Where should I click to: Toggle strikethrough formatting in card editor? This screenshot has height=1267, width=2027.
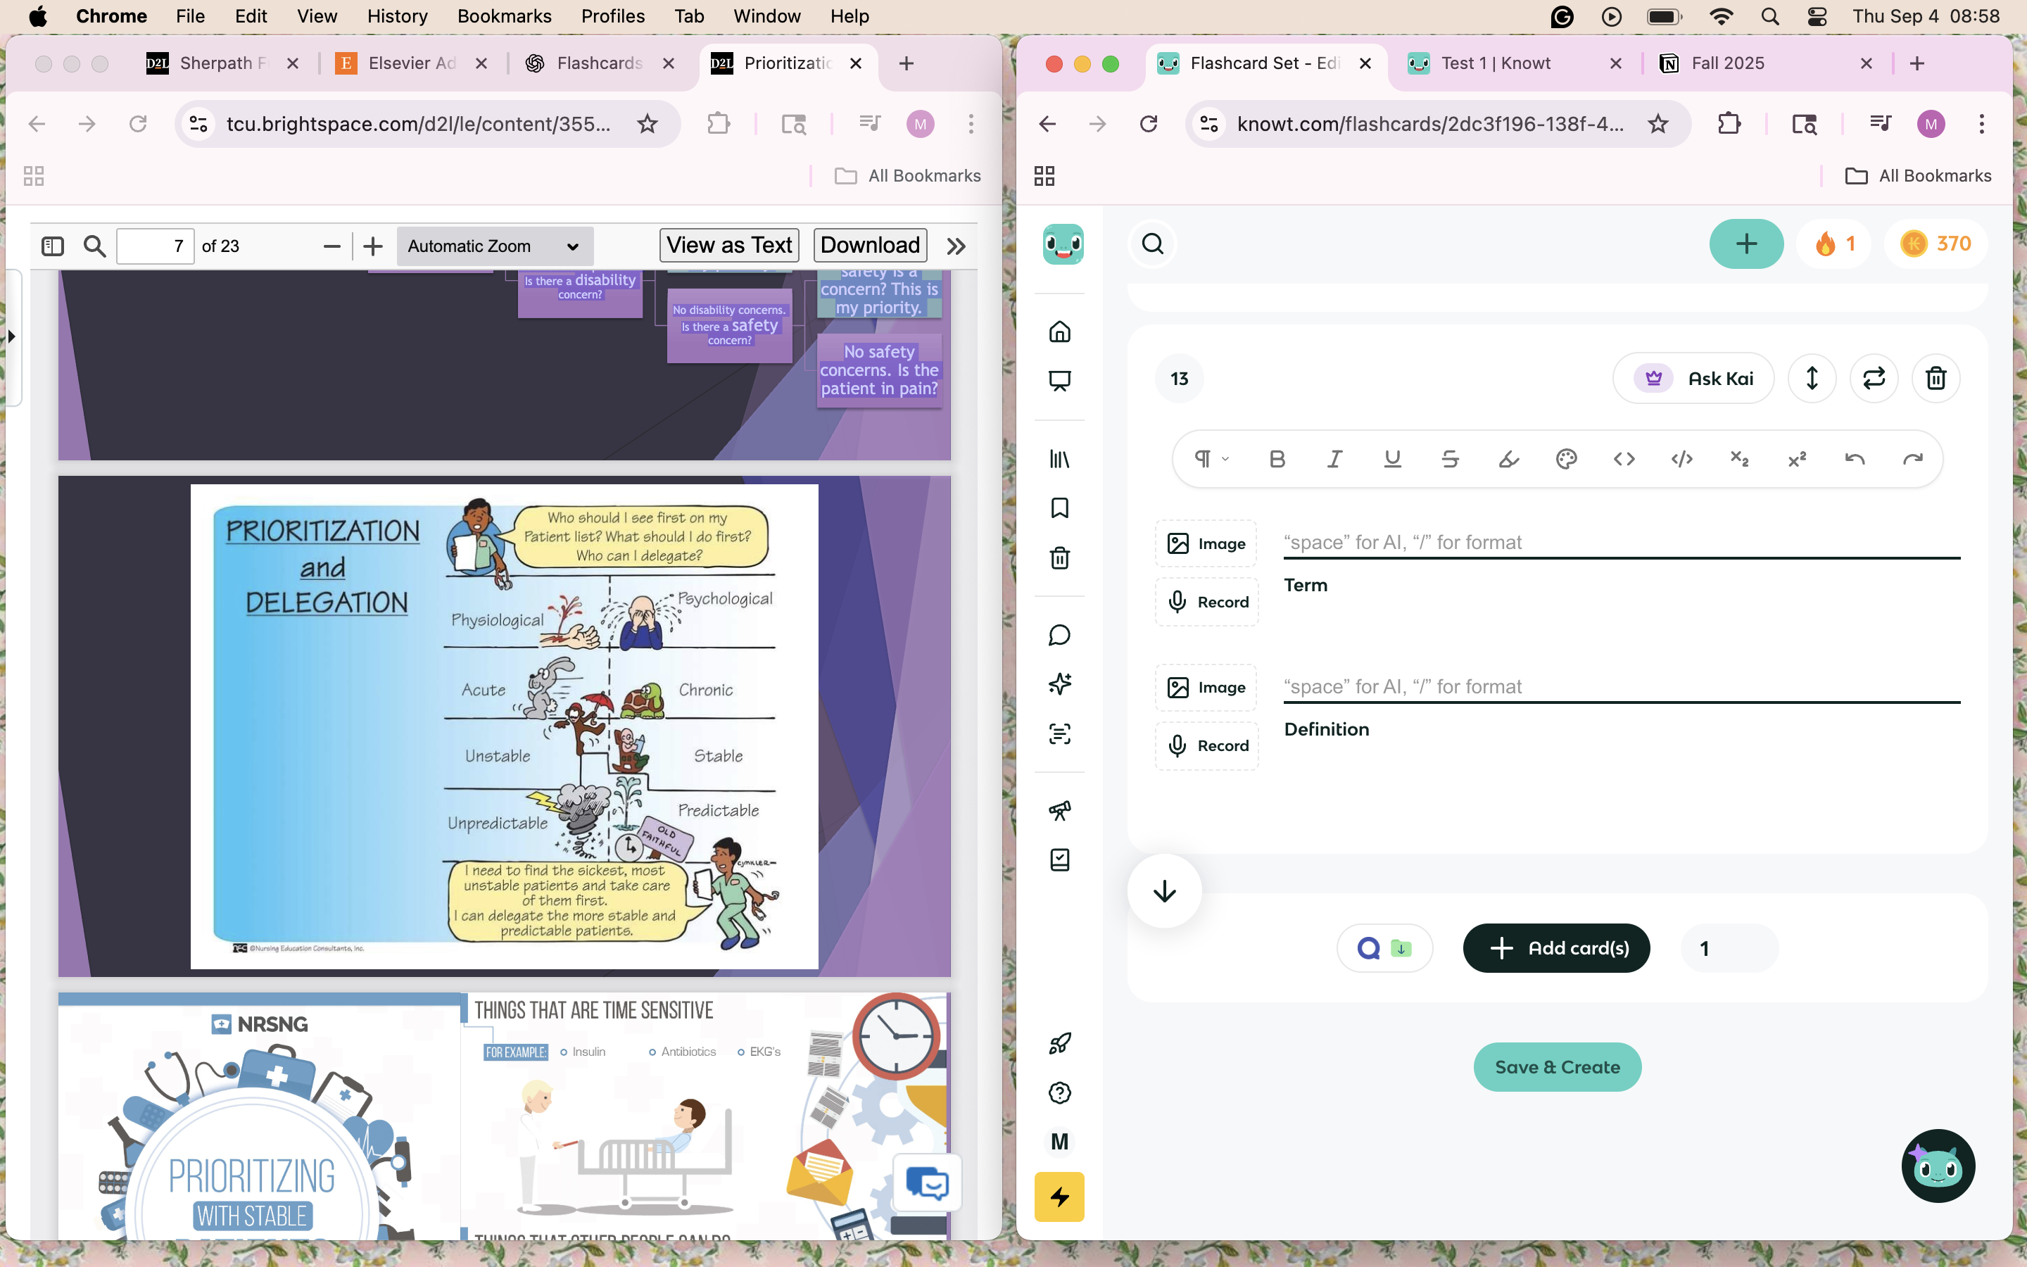[1450, 458]
